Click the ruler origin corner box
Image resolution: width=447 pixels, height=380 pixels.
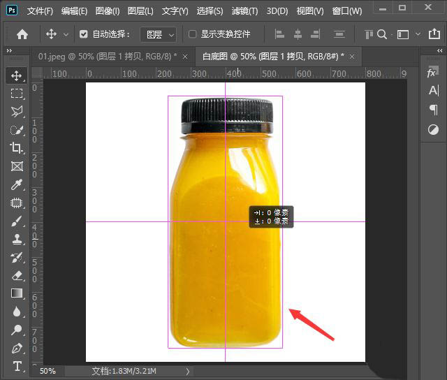(37, 73)
